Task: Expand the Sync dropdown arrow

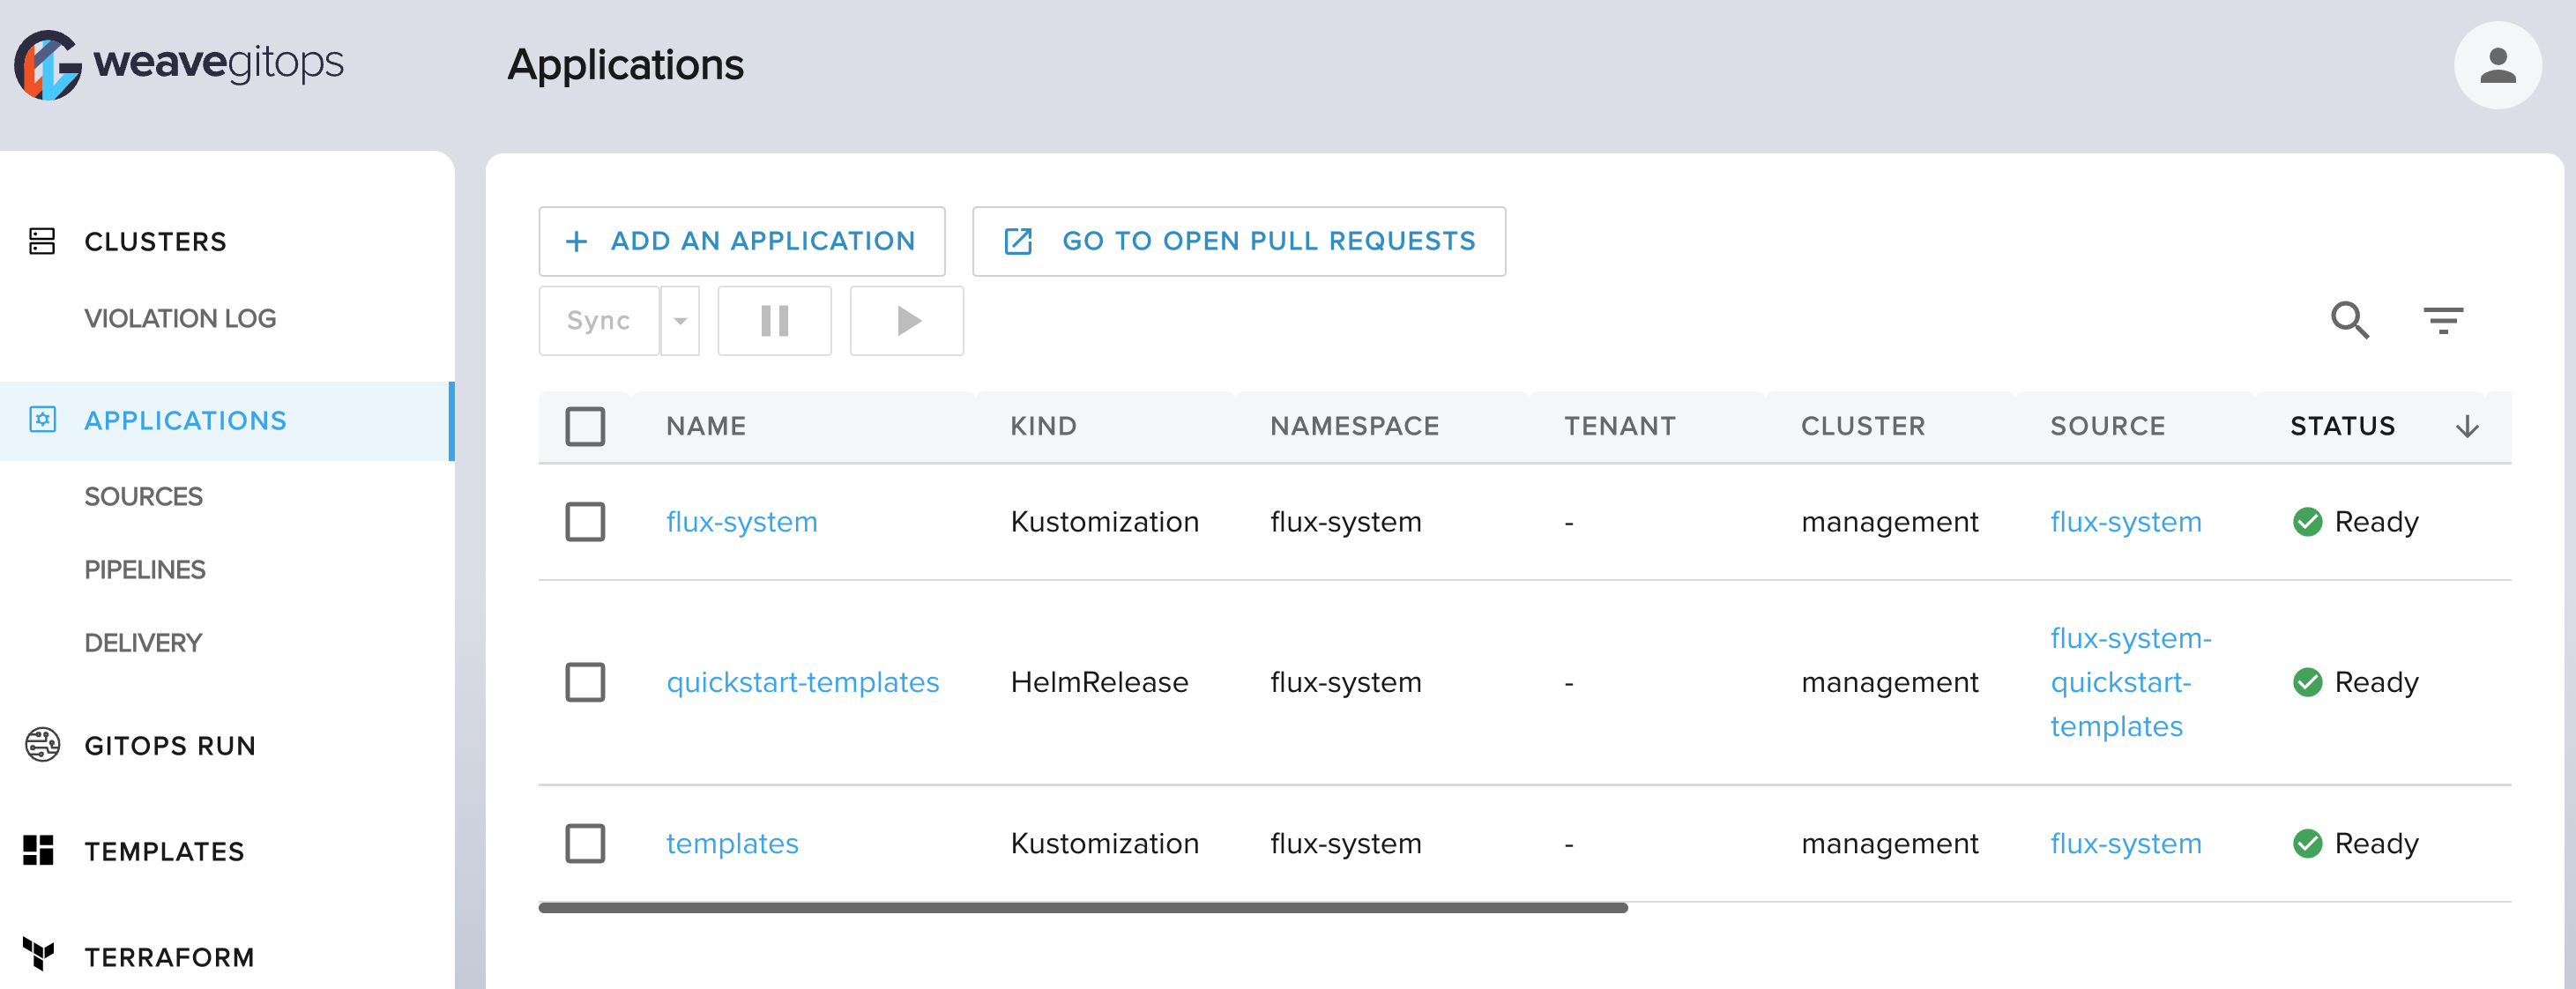Action: tap(683, 320)
